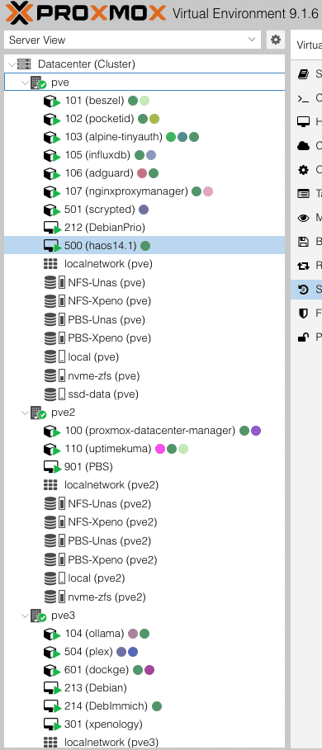Collapse the pve2 node
The image size is (322, 750).
point(25,413)
